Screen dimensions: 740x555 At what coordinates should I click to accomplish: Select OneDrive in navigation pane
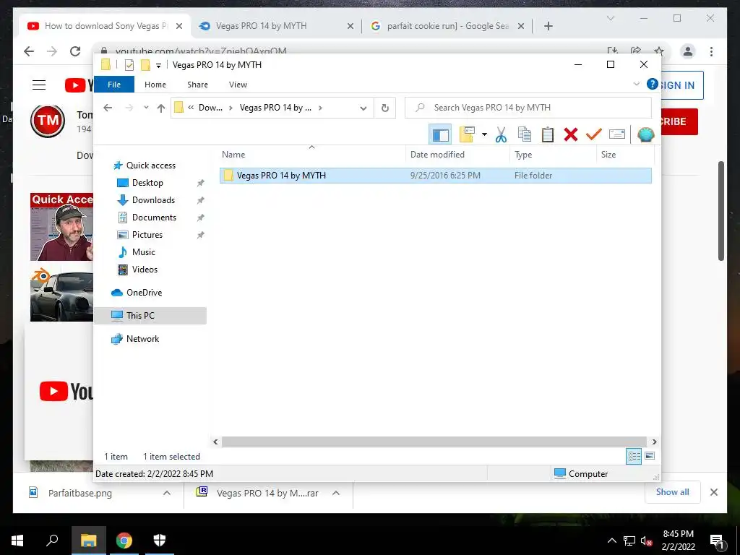click(x=144, y=293)
